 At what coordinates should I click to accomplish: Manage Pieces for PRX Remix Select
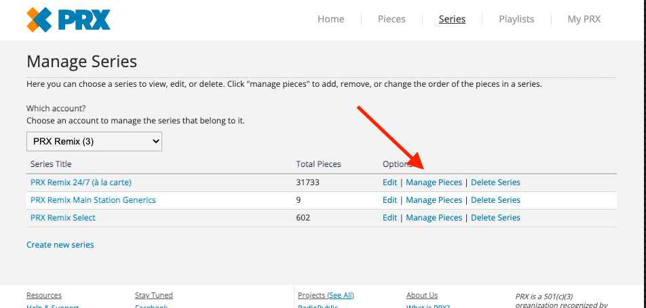(434, 217)
